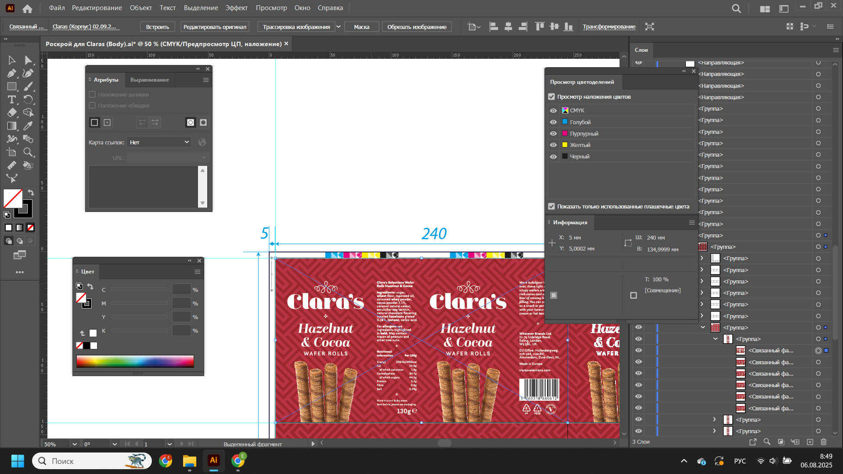The image size is (843, 474).
Task: Toggle visibility of the first linked file layer
Action: (638, 350)
